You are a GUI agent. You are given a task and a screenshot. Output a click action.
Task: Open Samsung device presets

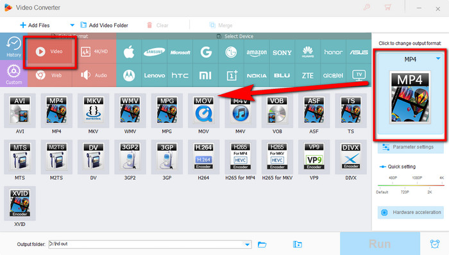[x=155, y=52]
